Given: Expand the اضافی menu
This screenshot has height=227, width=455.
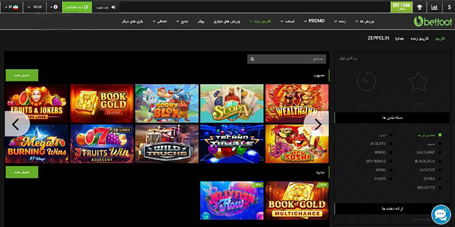Looking at the screenshot, I should pyautogui.click(x=160, y=22).
